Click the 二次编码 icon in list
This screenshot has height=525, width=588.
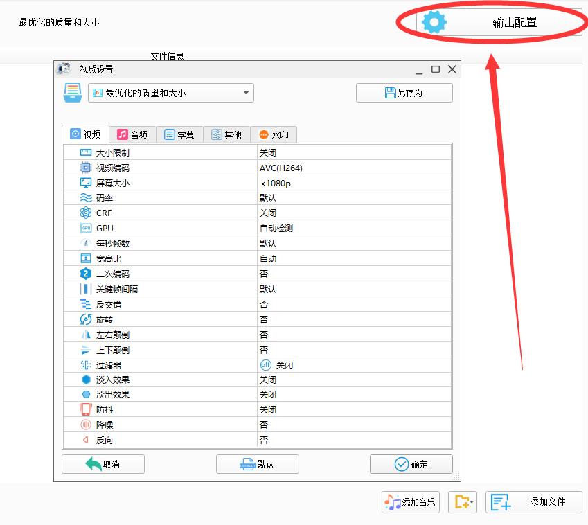85,274
